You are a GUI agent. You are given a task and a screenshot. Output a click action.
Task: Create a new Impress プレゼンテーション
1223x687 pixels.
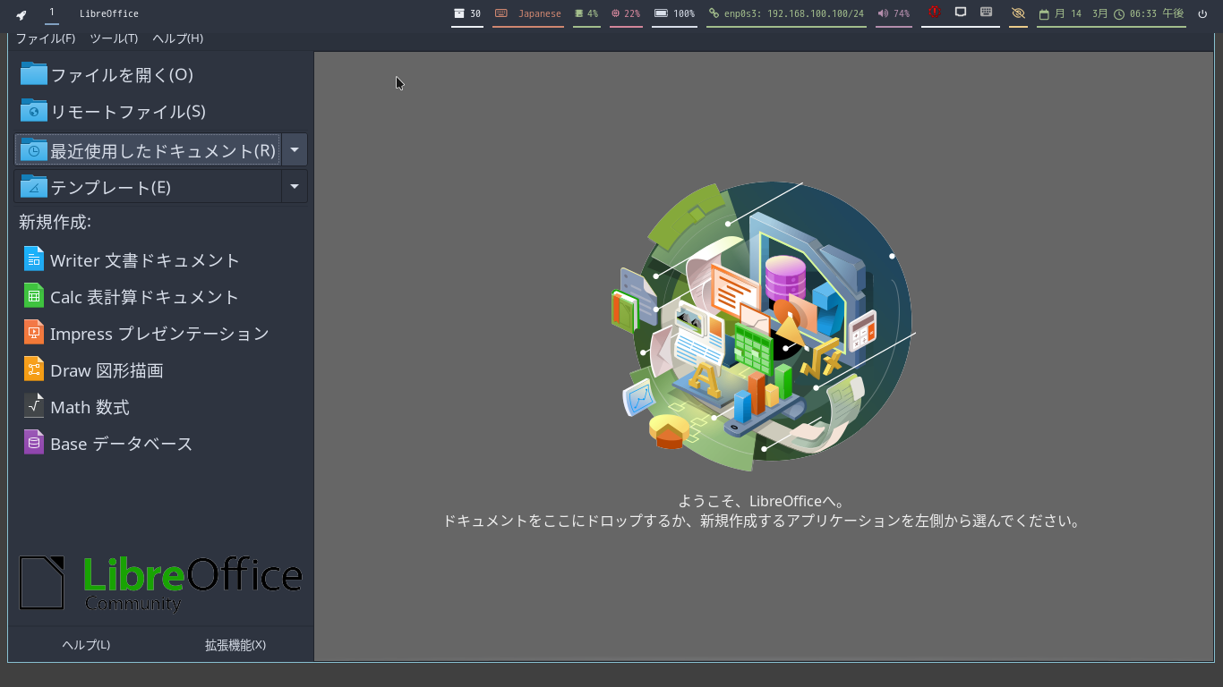(x=159, y=334)
